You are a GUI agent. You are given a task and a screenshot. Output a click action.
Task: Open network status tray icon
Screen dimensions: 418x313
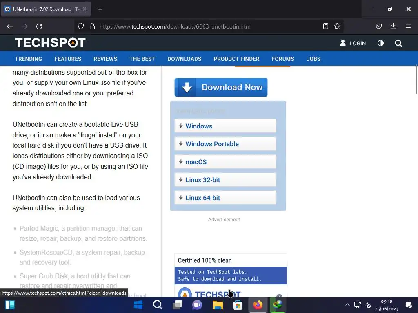point(358,305)
